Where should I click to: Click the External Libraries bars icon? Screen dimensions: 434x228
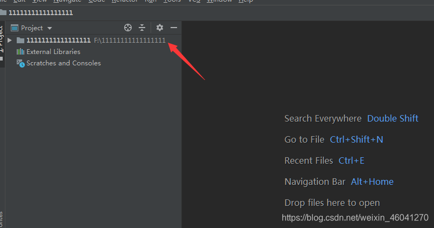(20, 52)
